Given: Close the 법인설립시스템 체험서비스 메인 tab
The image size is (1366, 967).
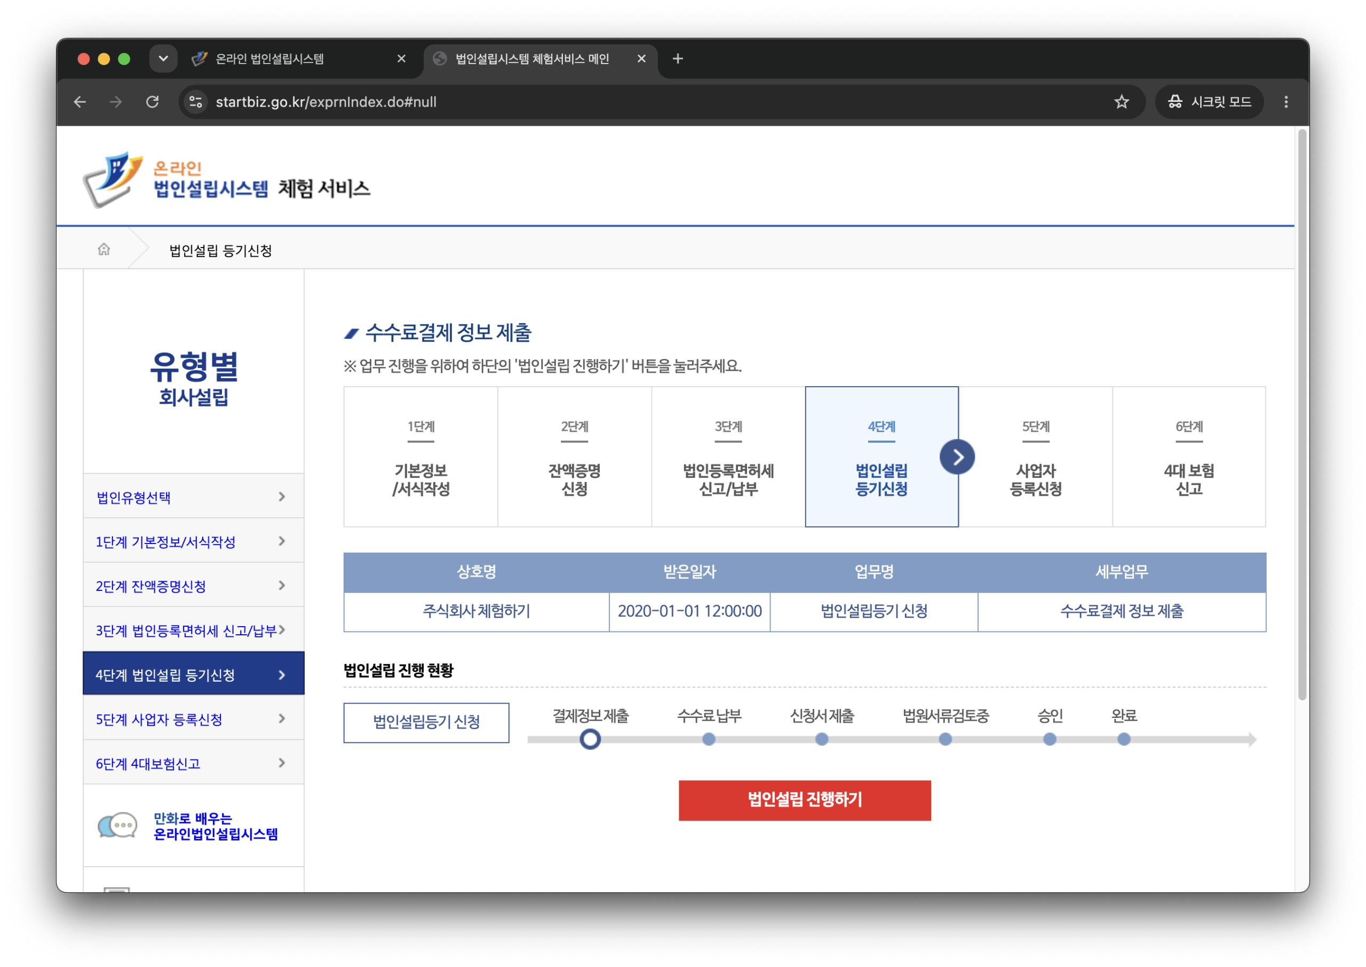Looking at the screenshot, I should tap(641, 58).
